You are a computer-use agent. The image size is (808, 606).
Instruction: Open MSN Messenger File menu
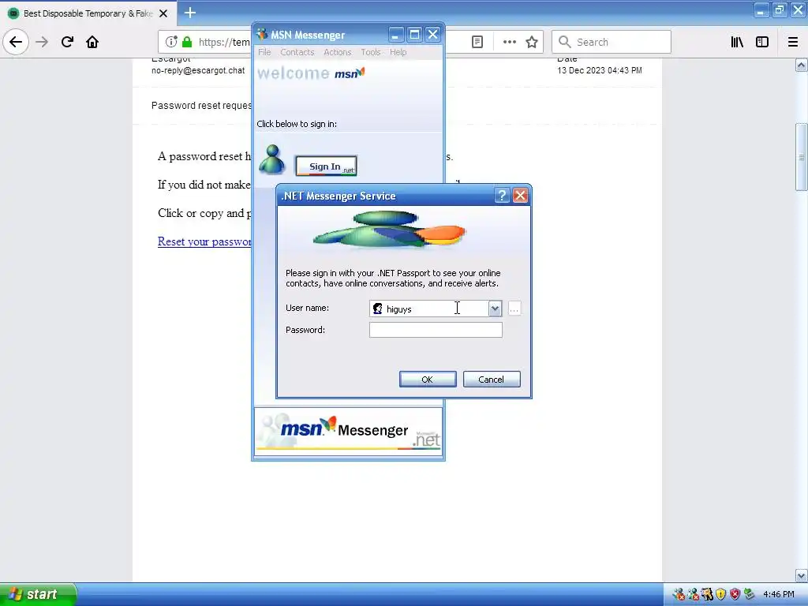[x=264, y=52]
